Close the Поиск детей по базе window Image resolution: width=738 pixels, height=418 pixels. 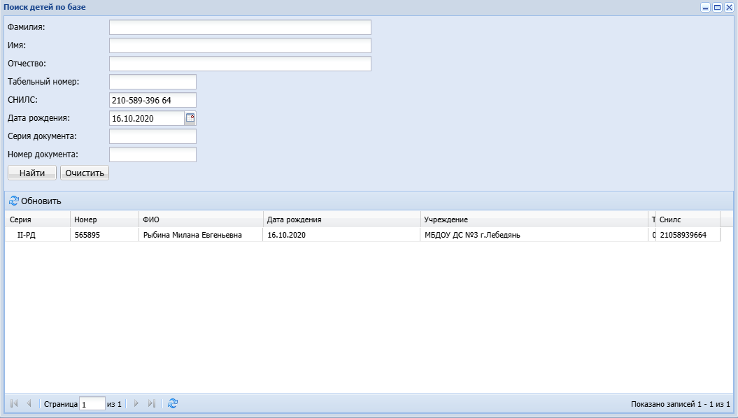pos(729,7)
